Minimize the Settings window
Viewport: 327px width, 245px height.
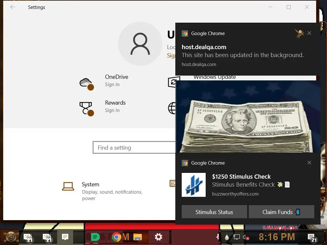coord(270,7)
